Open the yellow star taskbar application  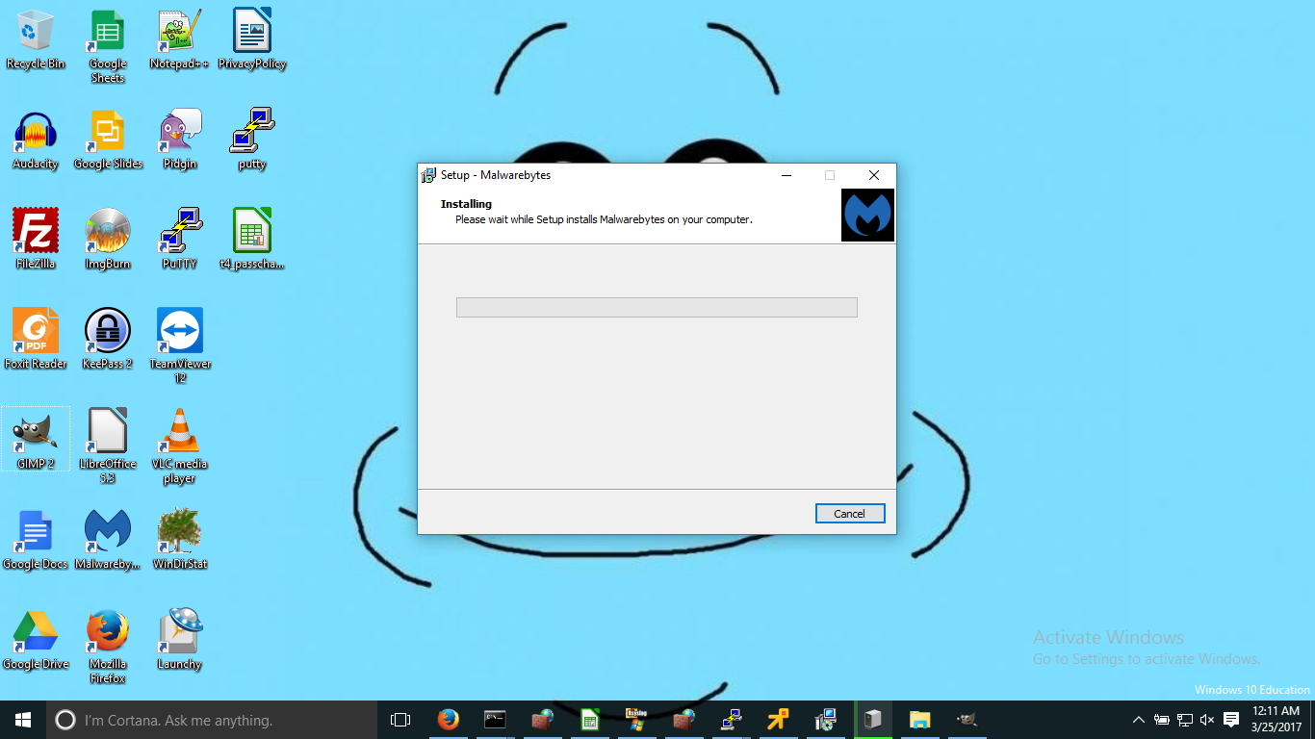(778, 720)
